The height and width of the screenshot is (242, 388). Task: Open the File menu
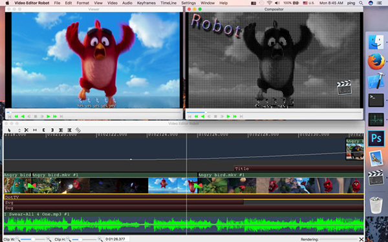pyautogui.click(x=57, y=3)
